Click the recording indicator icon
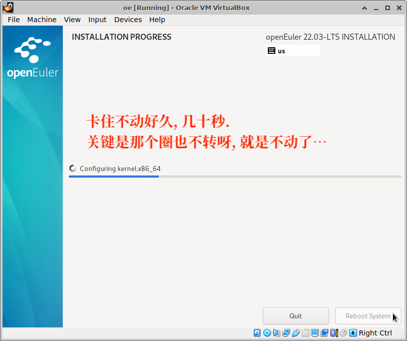This screenshot has height=341, width=407. [x=324, y=333]
